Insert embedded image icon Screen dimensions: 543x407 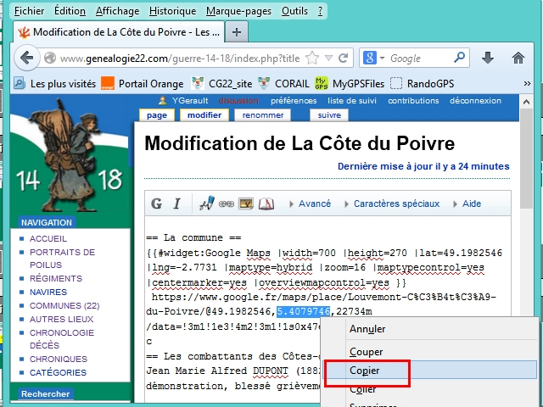246,203
